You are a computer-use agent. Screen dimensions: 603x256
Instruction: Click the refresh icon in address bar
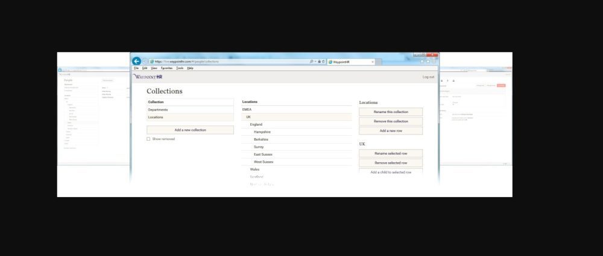pyautogui.click(x=323, y=61)
